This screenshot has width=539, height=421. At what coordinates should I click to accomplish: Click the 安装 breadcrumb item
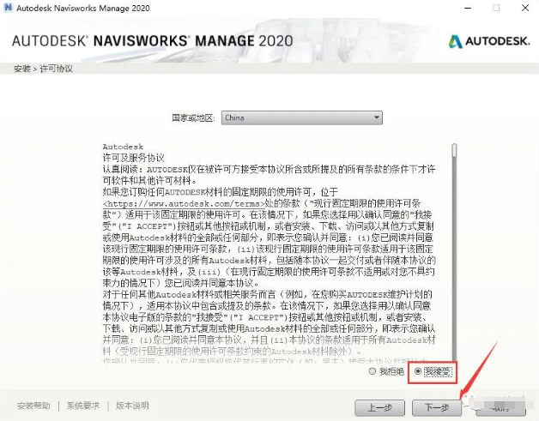[x=22, y=69]
